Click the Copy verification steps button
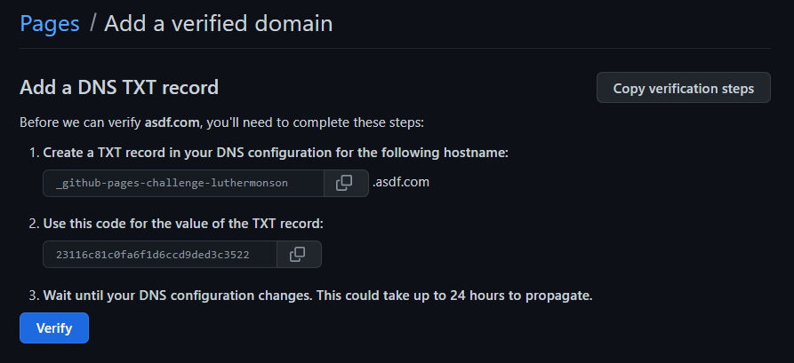The height and width of the screenshot is (363, 794). point(684,88)
